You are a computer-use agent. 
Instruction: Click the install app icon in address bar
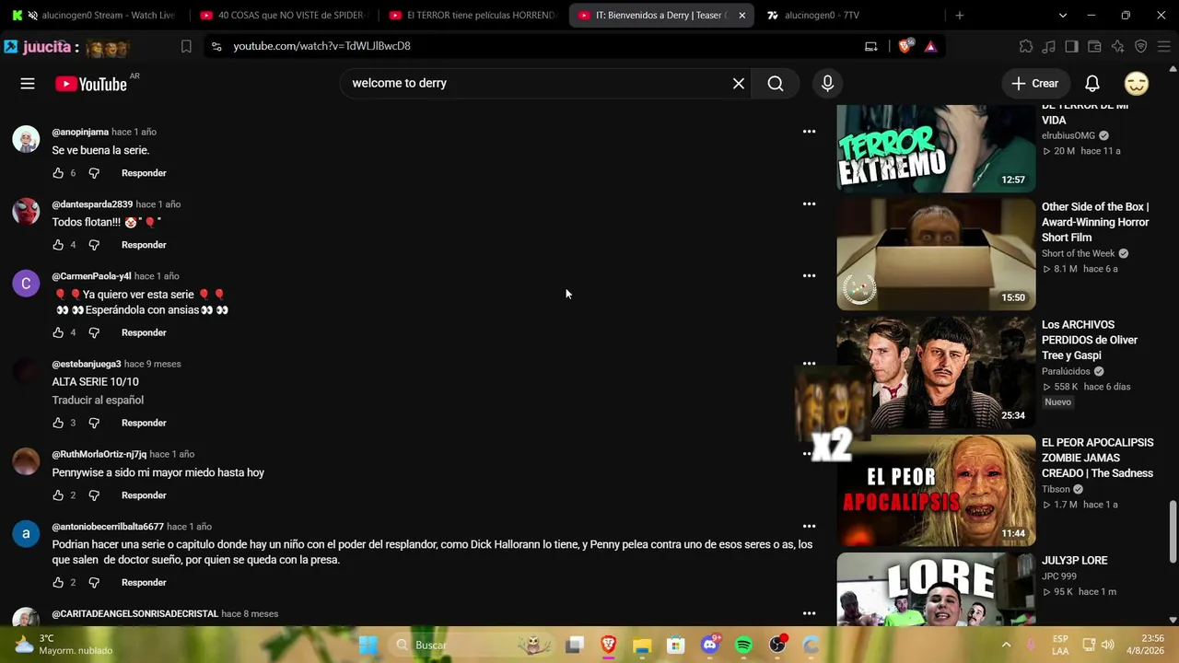pos(870,46)
